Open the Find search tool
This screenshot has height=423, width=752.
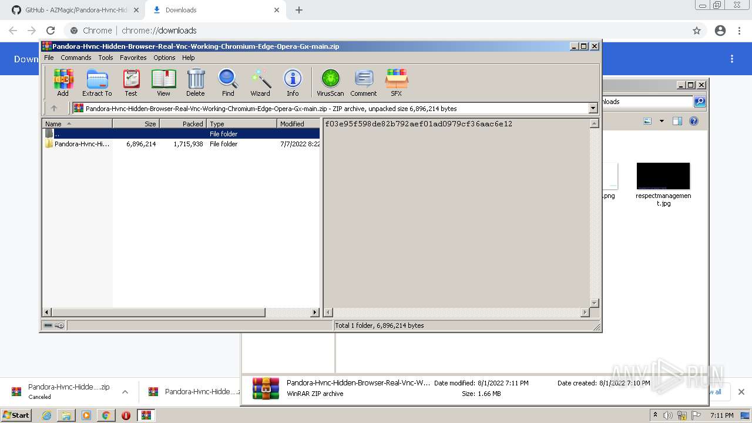pos(228,83)
